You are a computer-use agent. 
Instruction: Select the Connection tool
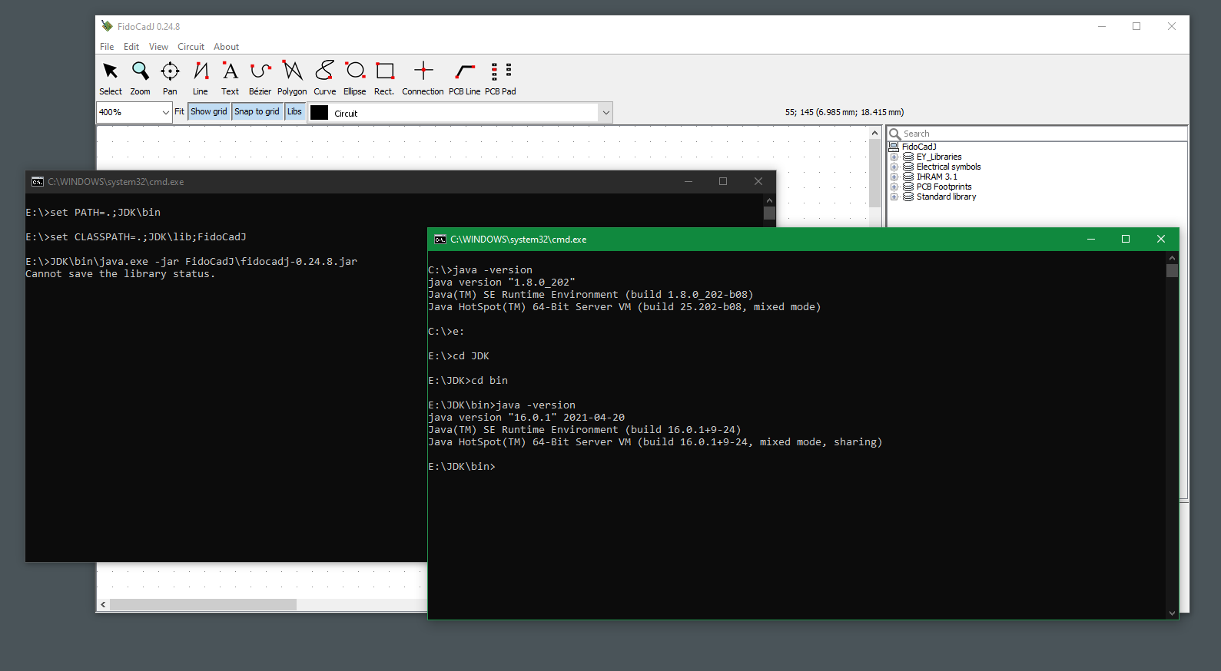(x=423, y=78)
